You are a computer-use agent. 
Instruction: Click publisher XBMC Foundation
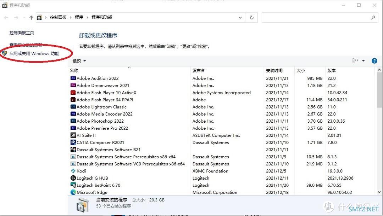coord(210,171)
